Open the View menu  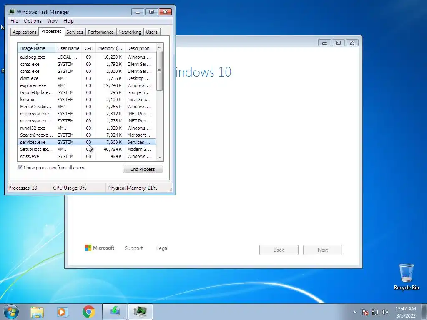52,21
